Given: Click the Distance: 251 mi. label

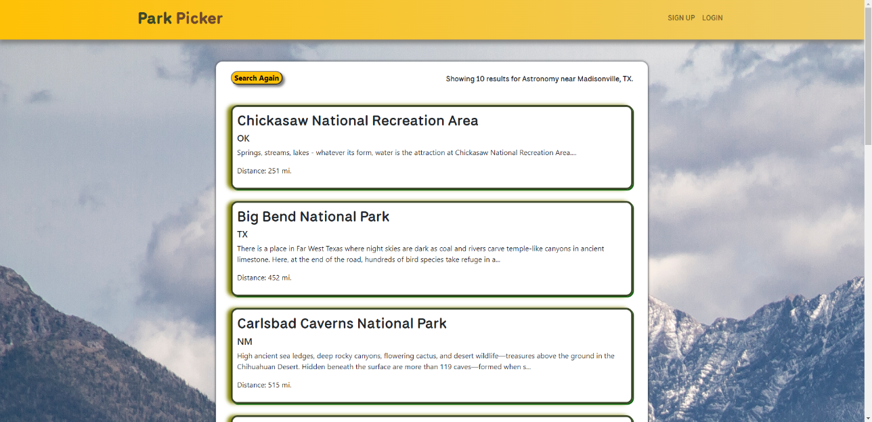Looking at the screenshot, I should [263, 171].
